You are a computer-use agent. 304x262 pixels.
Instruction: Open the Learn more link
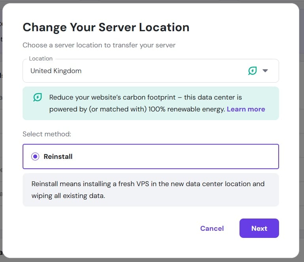(x=246, y=109)
